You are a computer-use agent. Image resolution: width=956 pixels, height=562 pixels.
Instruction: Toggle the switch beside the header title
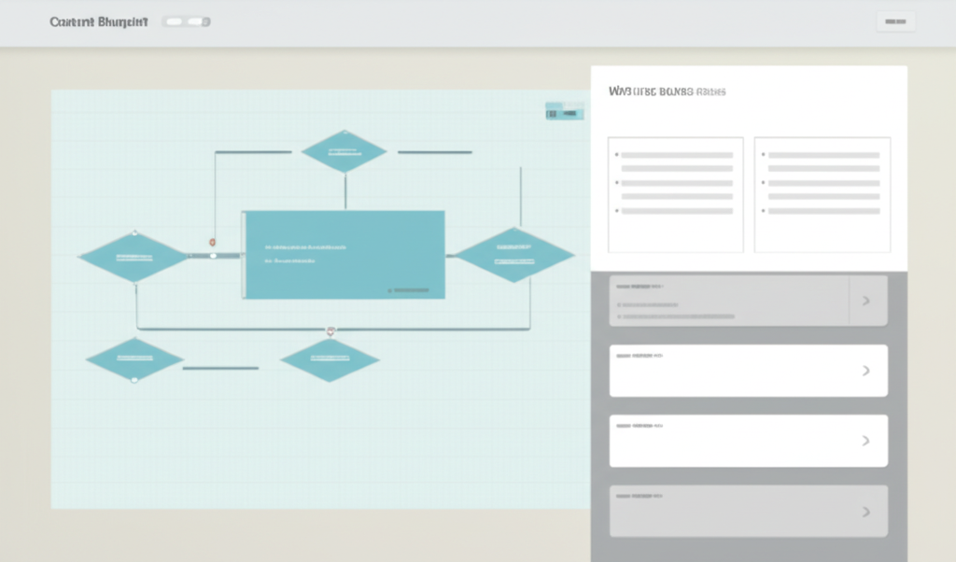coord(187,21)
